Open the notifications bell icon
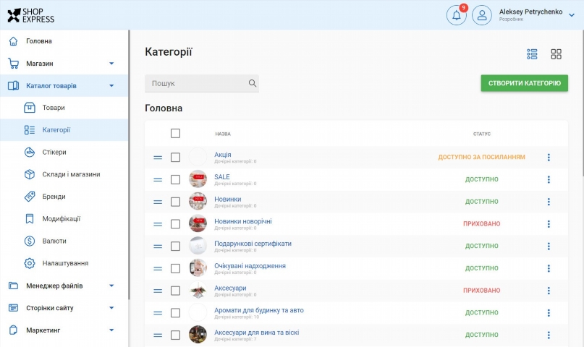The width and height of the screenshot is (584, 347). click(456, 15)
